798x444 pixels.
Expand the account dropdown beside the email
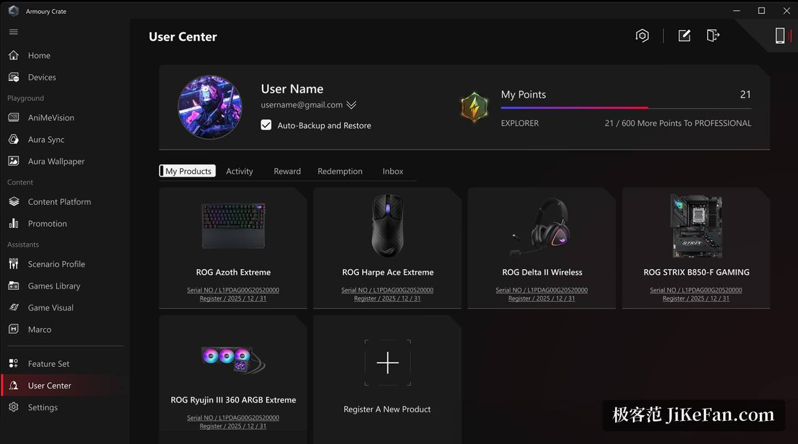tap(351, 105)
